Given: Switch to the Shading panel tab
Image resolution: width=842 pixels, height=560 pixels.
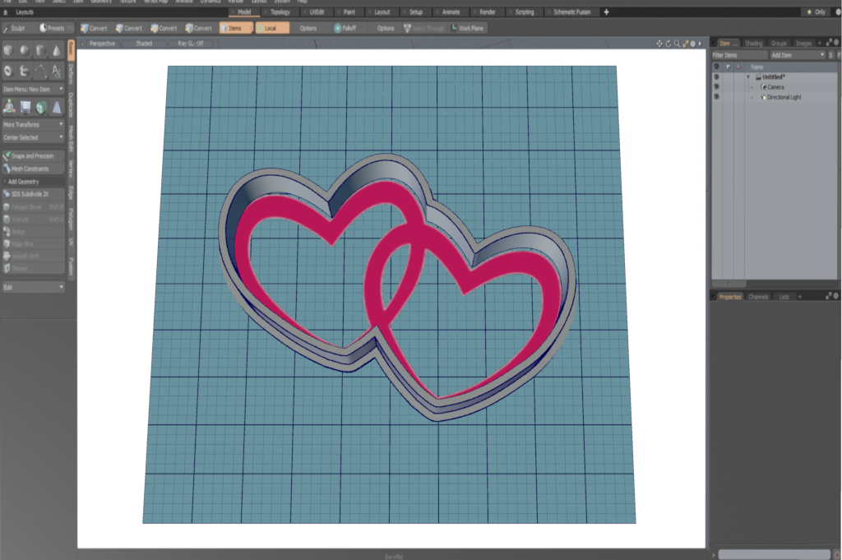Looking at the screenshot, I should pyautogui.click(x=753, y=43).
